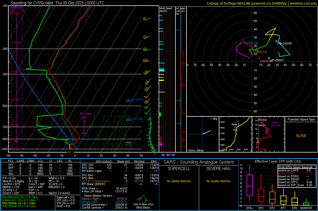
Task: Click the 700-500mb LR = 5.9 C/km line
Action: [19, 206]
